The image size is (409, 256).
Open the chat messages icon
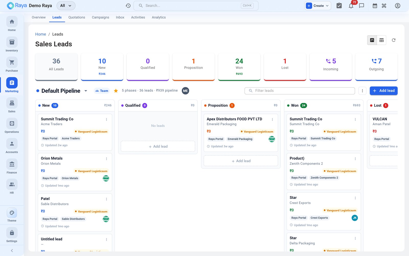(x=361, y=6)
